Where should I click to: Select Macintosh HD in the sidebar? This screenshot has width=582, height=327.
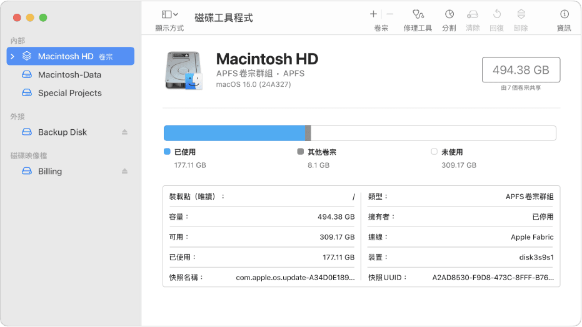(71, 56)
